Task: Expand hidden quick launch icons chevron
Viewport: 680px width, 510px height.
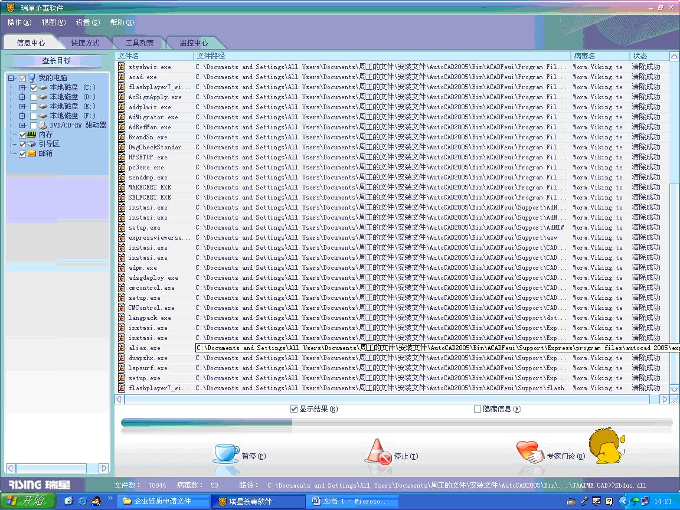Action: pos(110,499)
